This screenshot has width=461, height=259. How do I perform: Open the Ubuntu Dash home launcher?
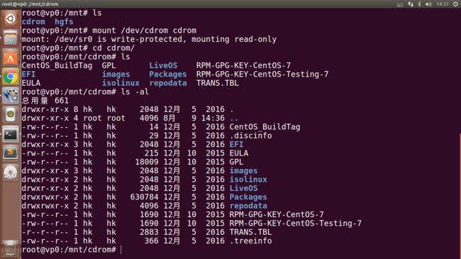coord(11,18)
